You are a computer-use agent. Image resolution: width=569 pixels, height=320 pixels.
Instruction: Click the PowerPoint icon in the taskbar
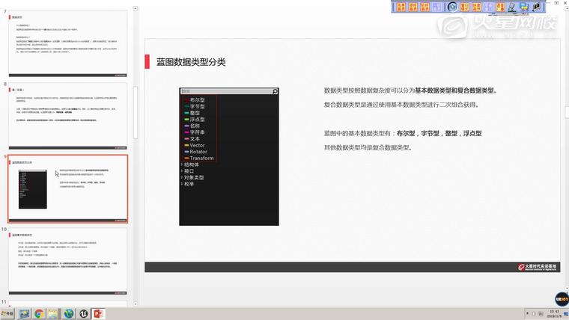pyautogui.click(x=98, y=313)
